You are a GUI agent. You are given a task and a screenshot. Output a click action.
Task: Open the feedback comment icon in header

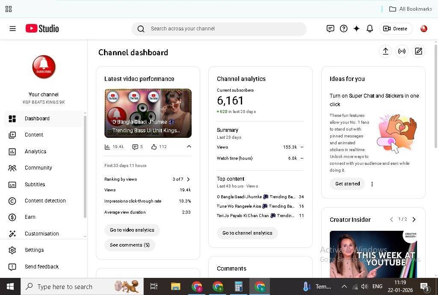click(x=330, y=29)
